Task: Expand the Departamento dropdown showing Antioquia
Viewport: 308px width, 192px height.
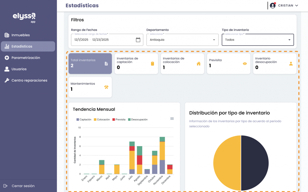Action: [182, 40]
